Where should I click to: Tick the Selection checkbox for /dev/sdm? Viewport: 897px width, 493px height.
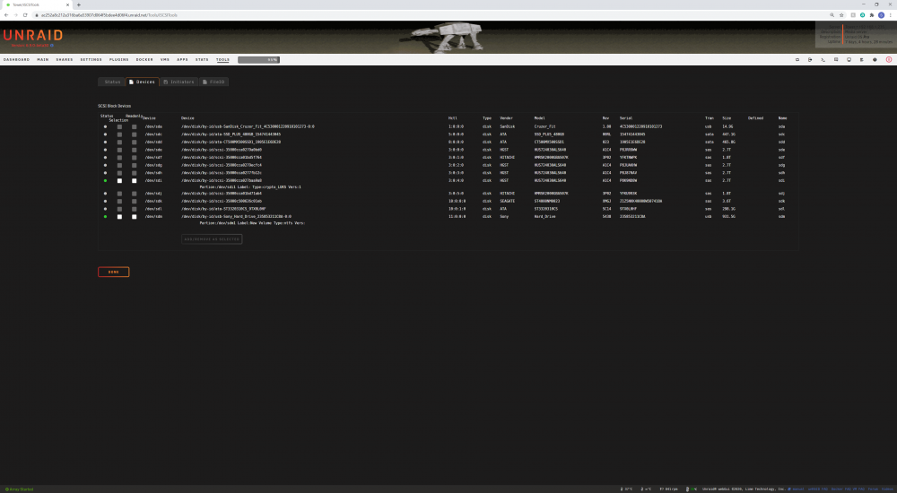pyautogui.click(x=119, y=217)
